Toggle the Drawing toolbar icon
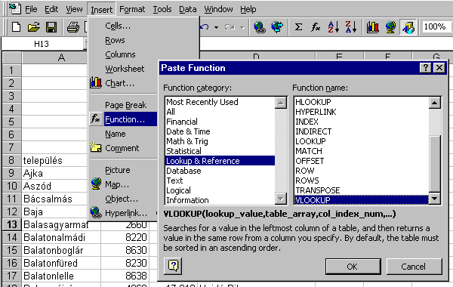This screenshot has width=453, height=287. click(408, 27)
